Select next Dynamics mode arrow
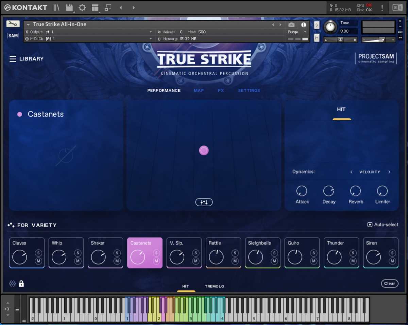This screenshot has width=408, height=325. (x=389, y=172)
